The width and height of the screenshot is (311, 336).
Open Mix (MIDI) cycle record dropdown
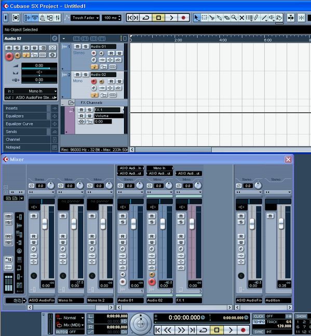pyautogui.click(x=70, y=325)
